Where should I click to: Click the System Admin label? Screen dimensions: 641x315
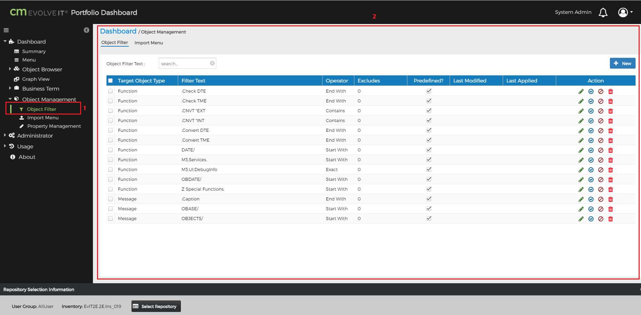click(x=573, y=12)
